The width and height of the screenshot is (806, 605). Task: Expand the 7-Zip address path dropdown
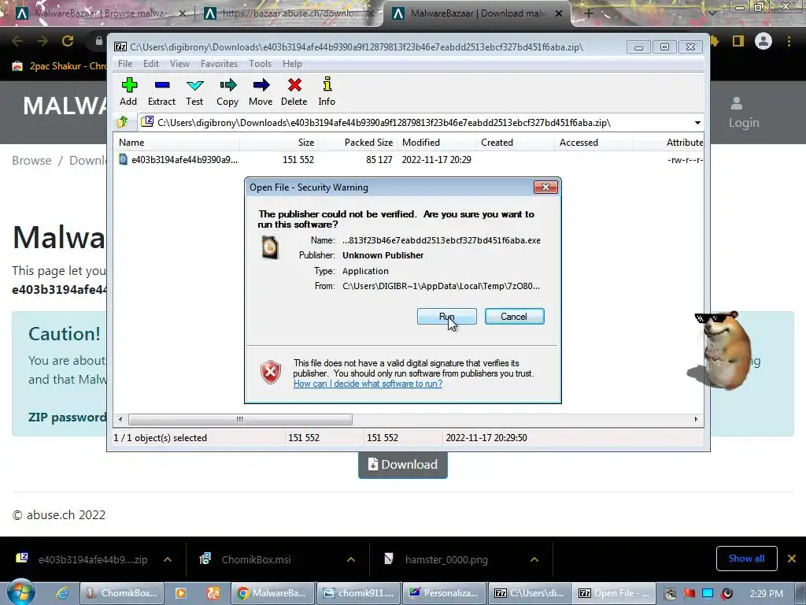point(697,123)
